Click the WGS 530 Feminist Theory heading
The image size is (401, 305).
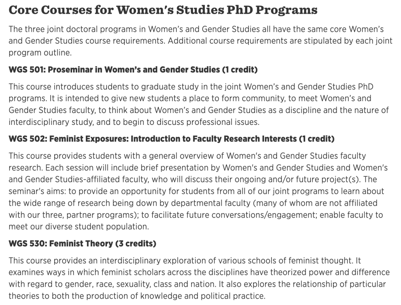(82, 244)
